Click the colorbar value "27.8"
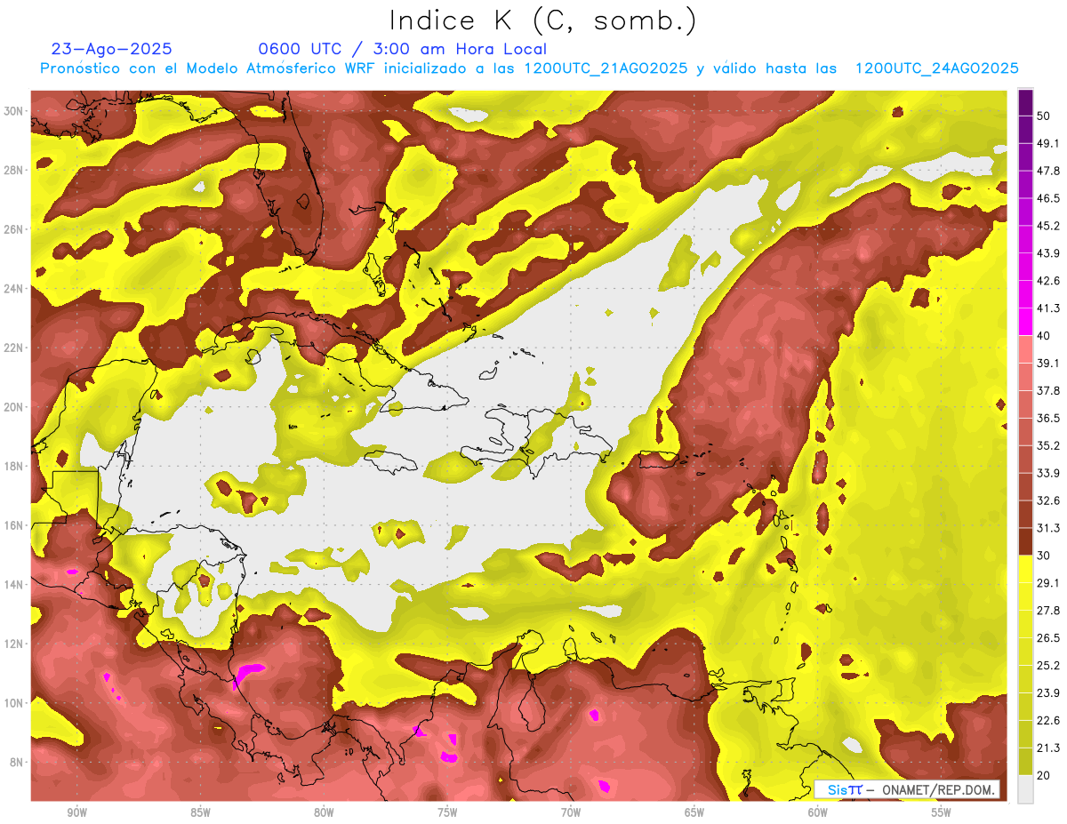Screen dimensions: 1067x824 click(x=1048, y=611)
